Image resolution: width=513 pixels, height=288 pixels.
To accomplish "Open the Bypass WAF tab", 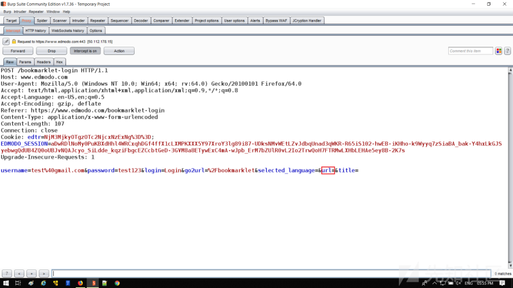I will point(276,20).
